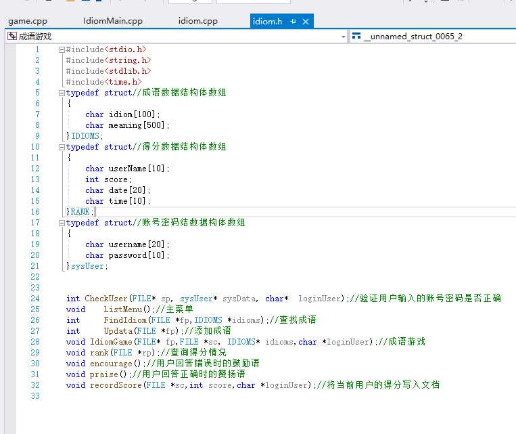Screen dimensions: 516x434
Task: Click the FindIdiom function name
Action: tap(125, 320)
